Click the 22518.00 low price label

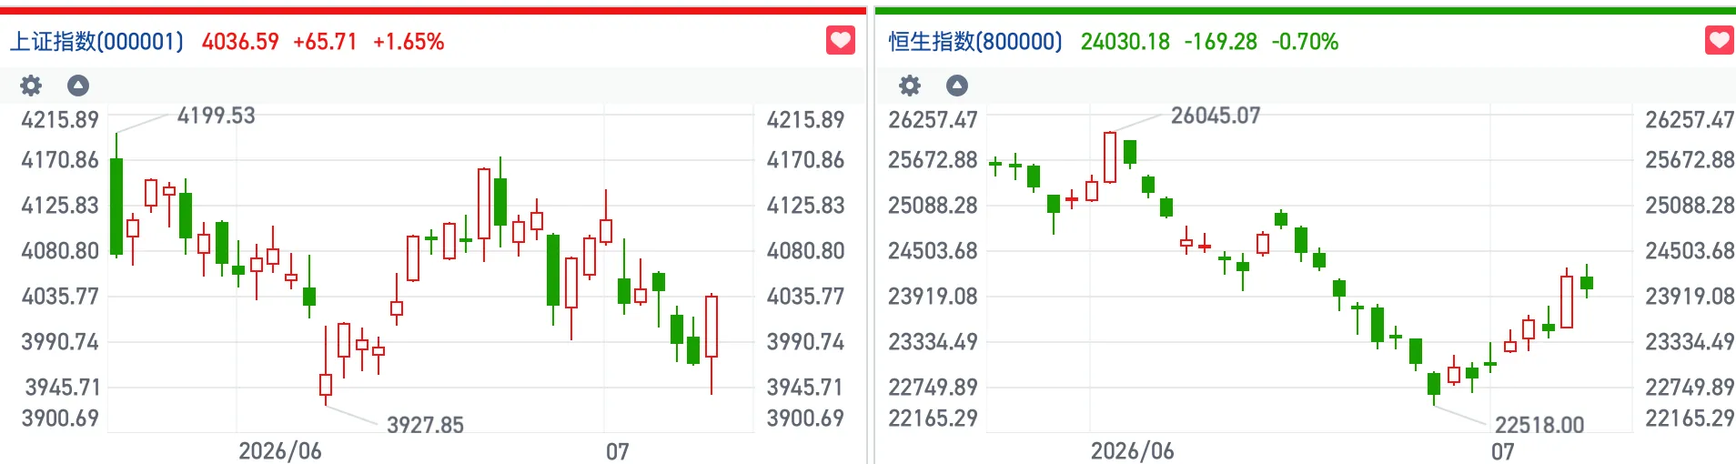[1539, 425]
